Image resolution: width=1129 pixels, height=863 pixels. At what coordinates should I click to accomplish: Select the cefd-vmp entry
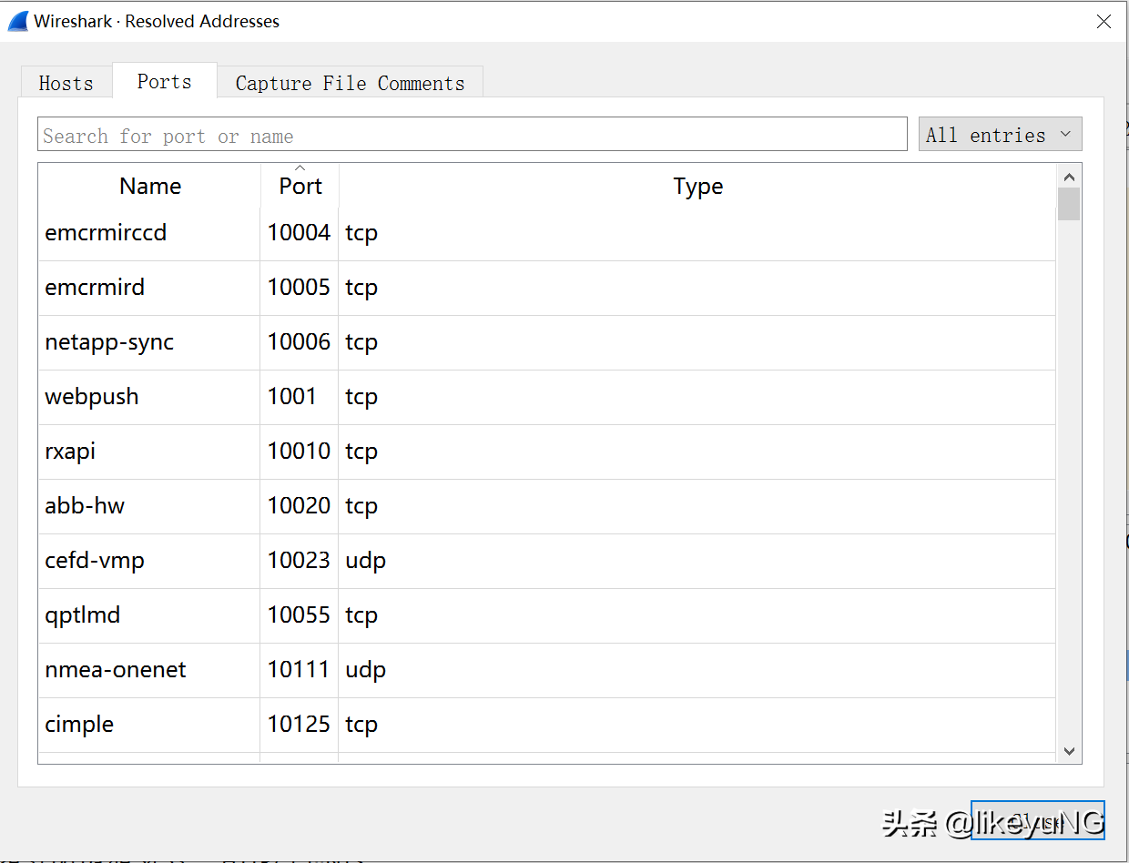[x=95, y=561]
